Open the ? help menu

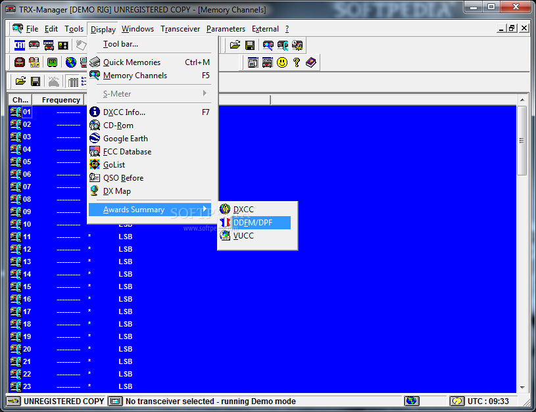tap(287, 29)
